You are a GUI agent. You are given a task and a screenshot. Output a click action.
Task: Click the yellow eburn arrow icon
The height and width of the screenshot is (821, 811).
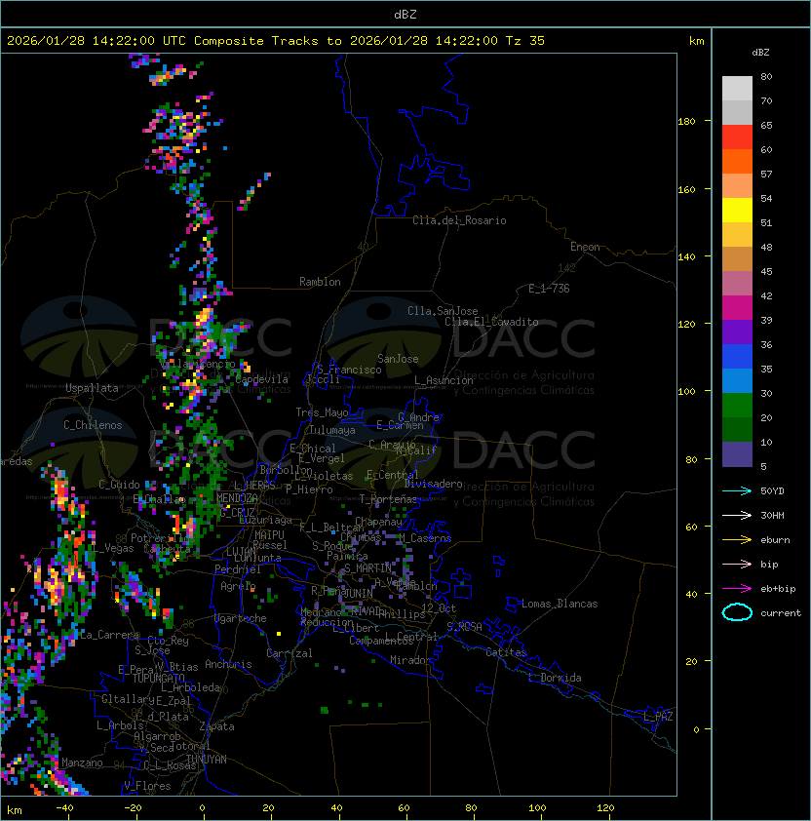[x=737, y=540]
